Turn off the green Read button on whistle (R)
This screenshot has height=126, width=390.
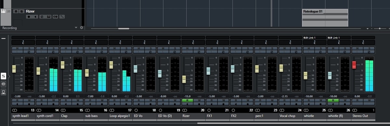click(333, 101)
